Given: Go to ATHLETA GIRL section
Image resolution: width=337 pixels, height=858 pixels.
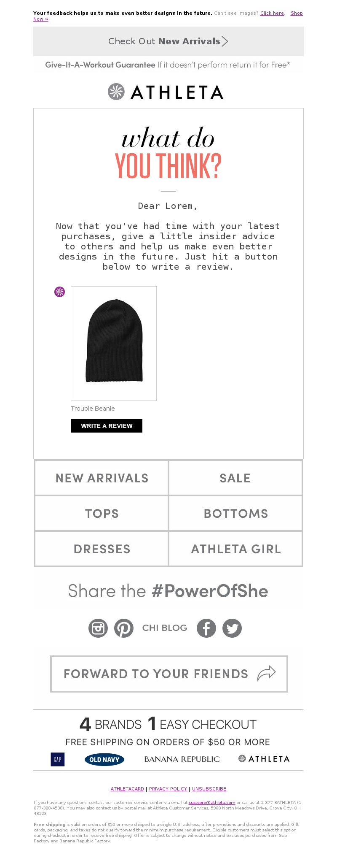Looking at the screenshot, I should coord(235,549).
